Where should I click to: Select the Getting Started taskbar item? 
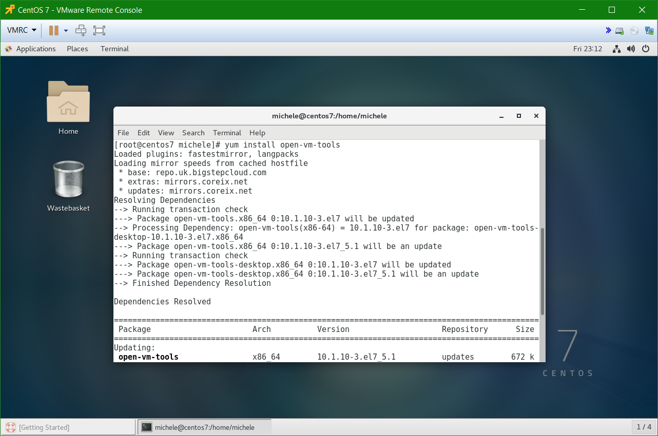point(68,427)
